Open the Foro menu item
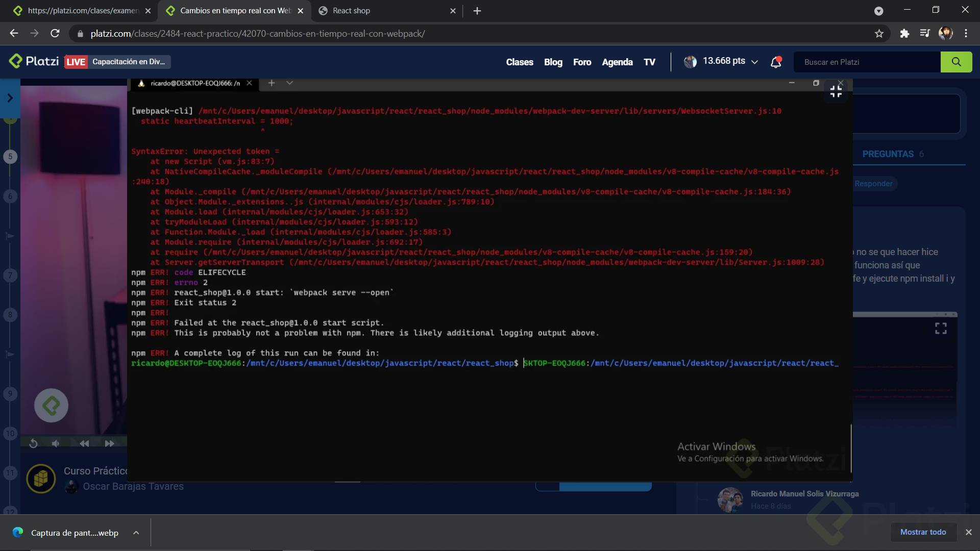 pos(582,62)
